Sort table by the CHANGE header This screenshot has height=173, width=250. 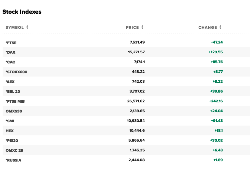[207, 27]
